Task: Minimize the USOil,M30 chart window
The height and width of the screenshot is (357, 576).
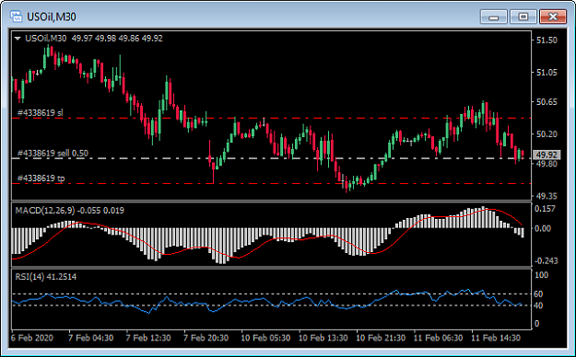Action: click(x=494, y=17)
